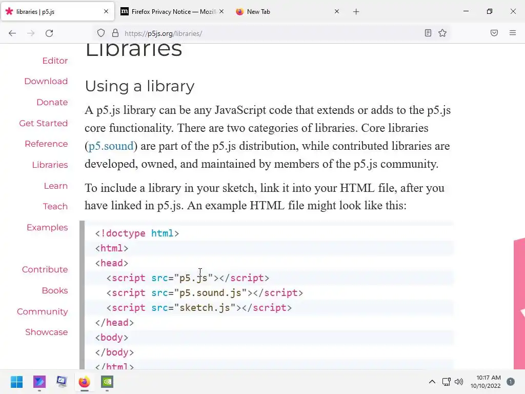Viewport: 525px width, 394px height.
Task: Go back to the previous page
Action: point(12,33)
